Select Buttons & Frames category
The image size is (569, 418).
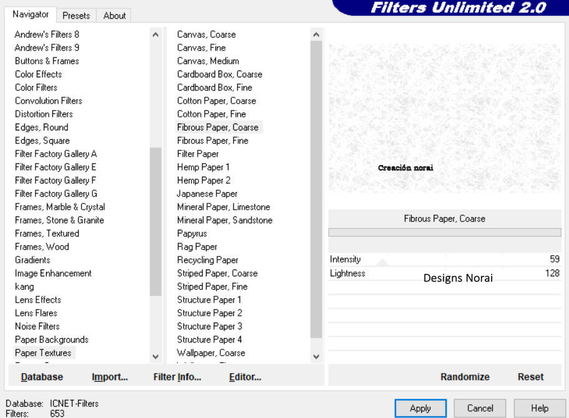pyautogui.click(x=47, y=61)
